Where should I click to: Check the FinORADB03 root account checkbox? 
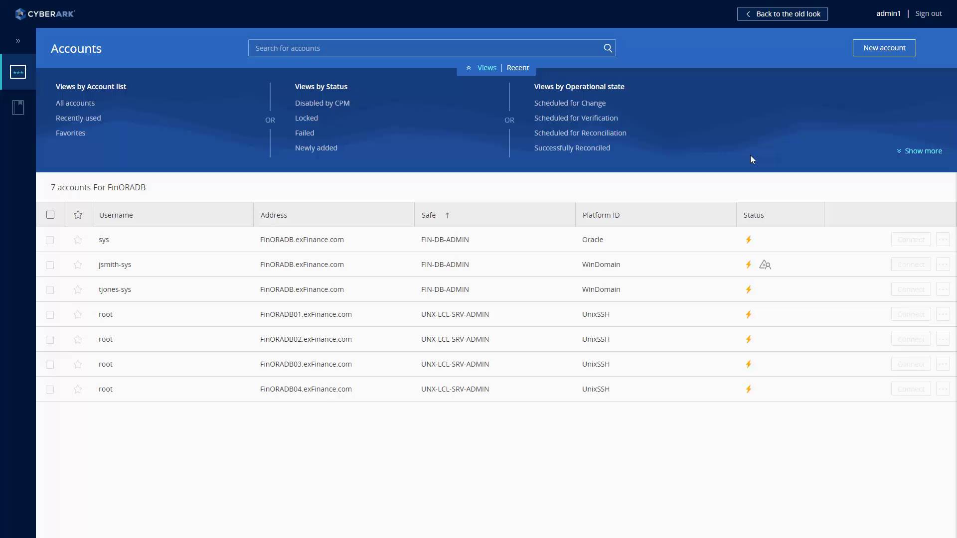pos(50,365)
